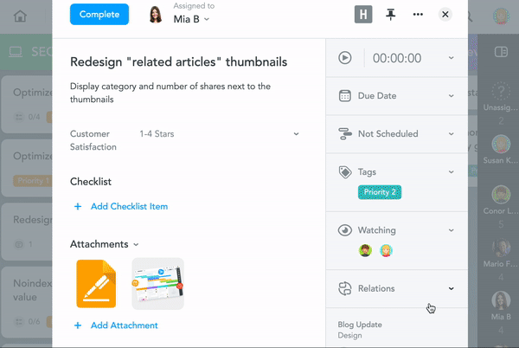Image resolution: width=519 pixels, height=348 pixels.
Task: Click the Not Scheduled timeline icon
Action: click(x=345, y=134)
